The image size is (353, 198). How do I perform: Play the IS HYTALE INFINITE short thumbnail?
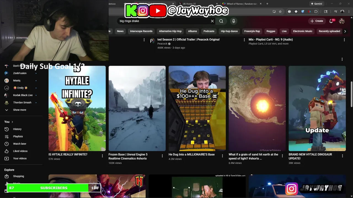click(x=77, y=108)
